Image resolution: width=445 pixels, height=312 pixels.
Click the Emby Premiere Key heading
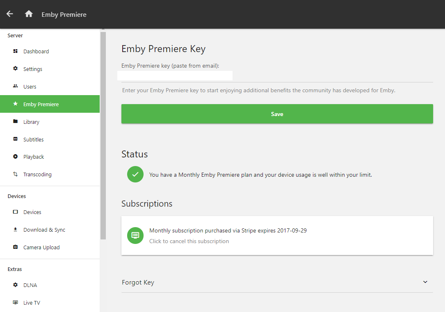163,49
